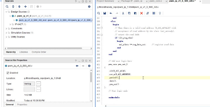This screenshot has width=210, height=107.
Task: Undo the last edit in editor
Action: click(x=111, y=13)
